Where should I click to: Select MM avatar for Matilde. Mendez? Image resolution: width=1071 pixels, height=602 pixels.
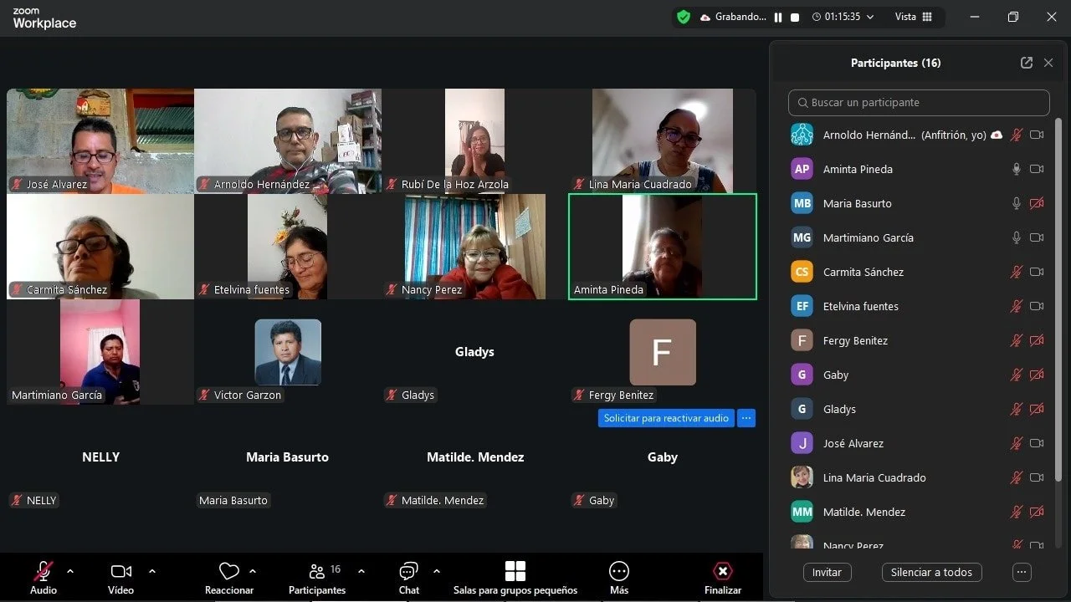pyautogui.click(x=802, y=512)
